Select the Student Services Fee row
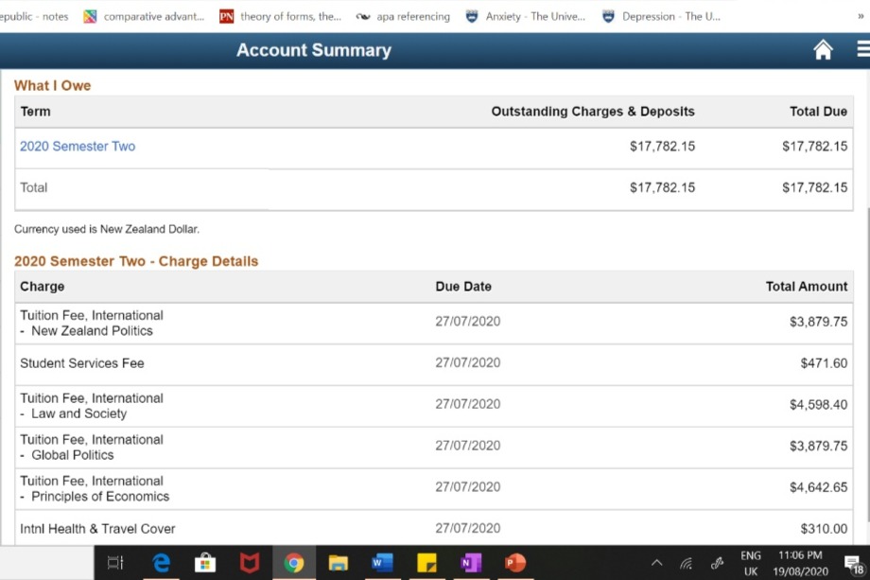870x580 pixels. click(434, 364)
